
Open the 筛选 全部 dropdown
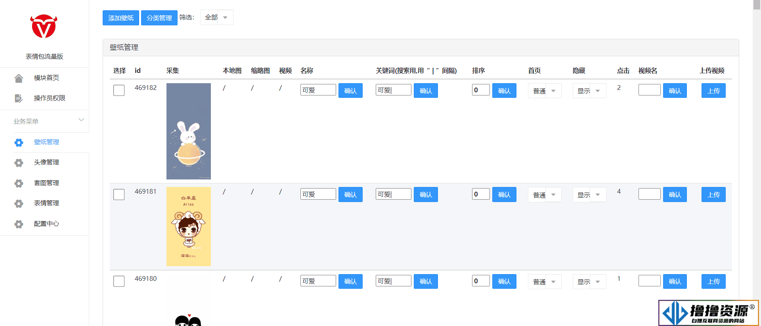pyautogui.click(x=217, y=17)
